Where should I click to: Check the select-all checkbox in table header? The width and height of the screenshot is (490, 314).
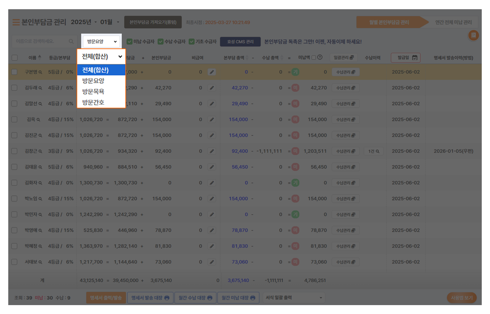(15, 58)
